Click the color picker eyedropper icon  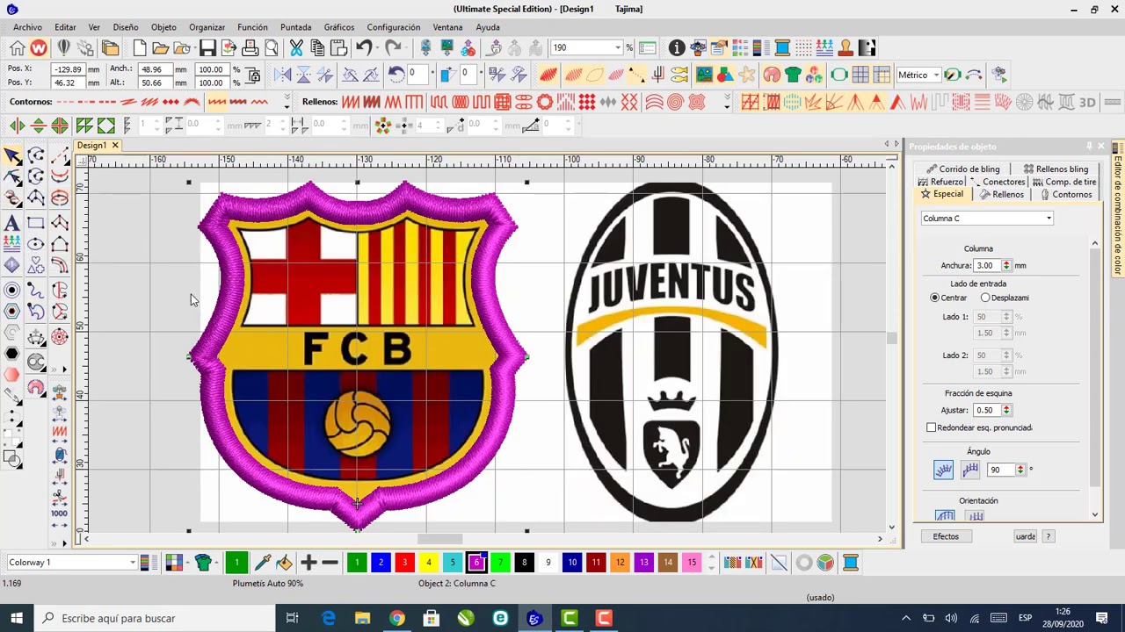click(x=262, y=563)
